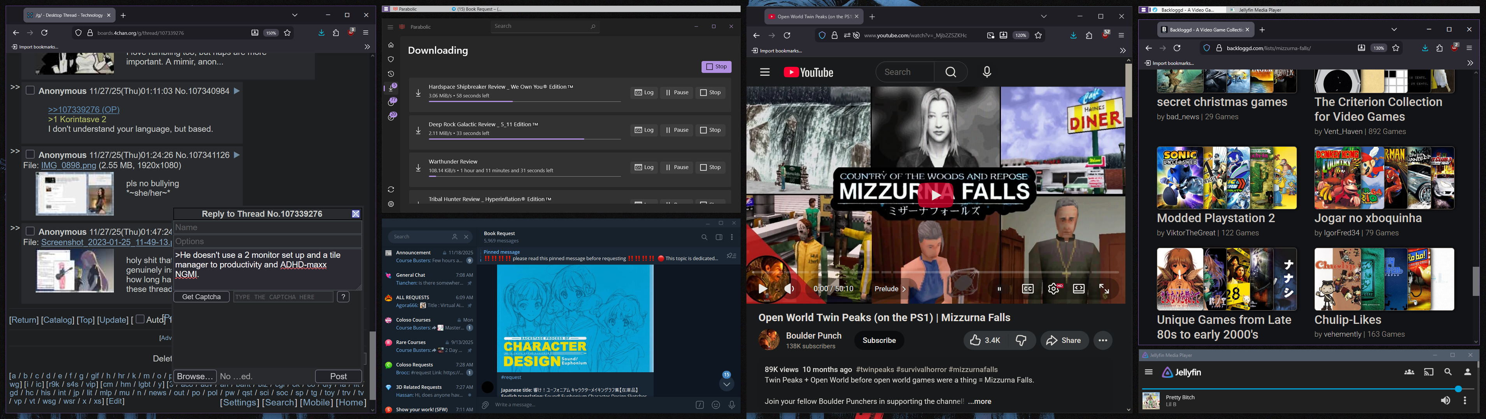Image resolution: width=1486 pixels, height=419 pixels.
Task: Click the Telegram voice message microphone
Action: pos(732,405)
